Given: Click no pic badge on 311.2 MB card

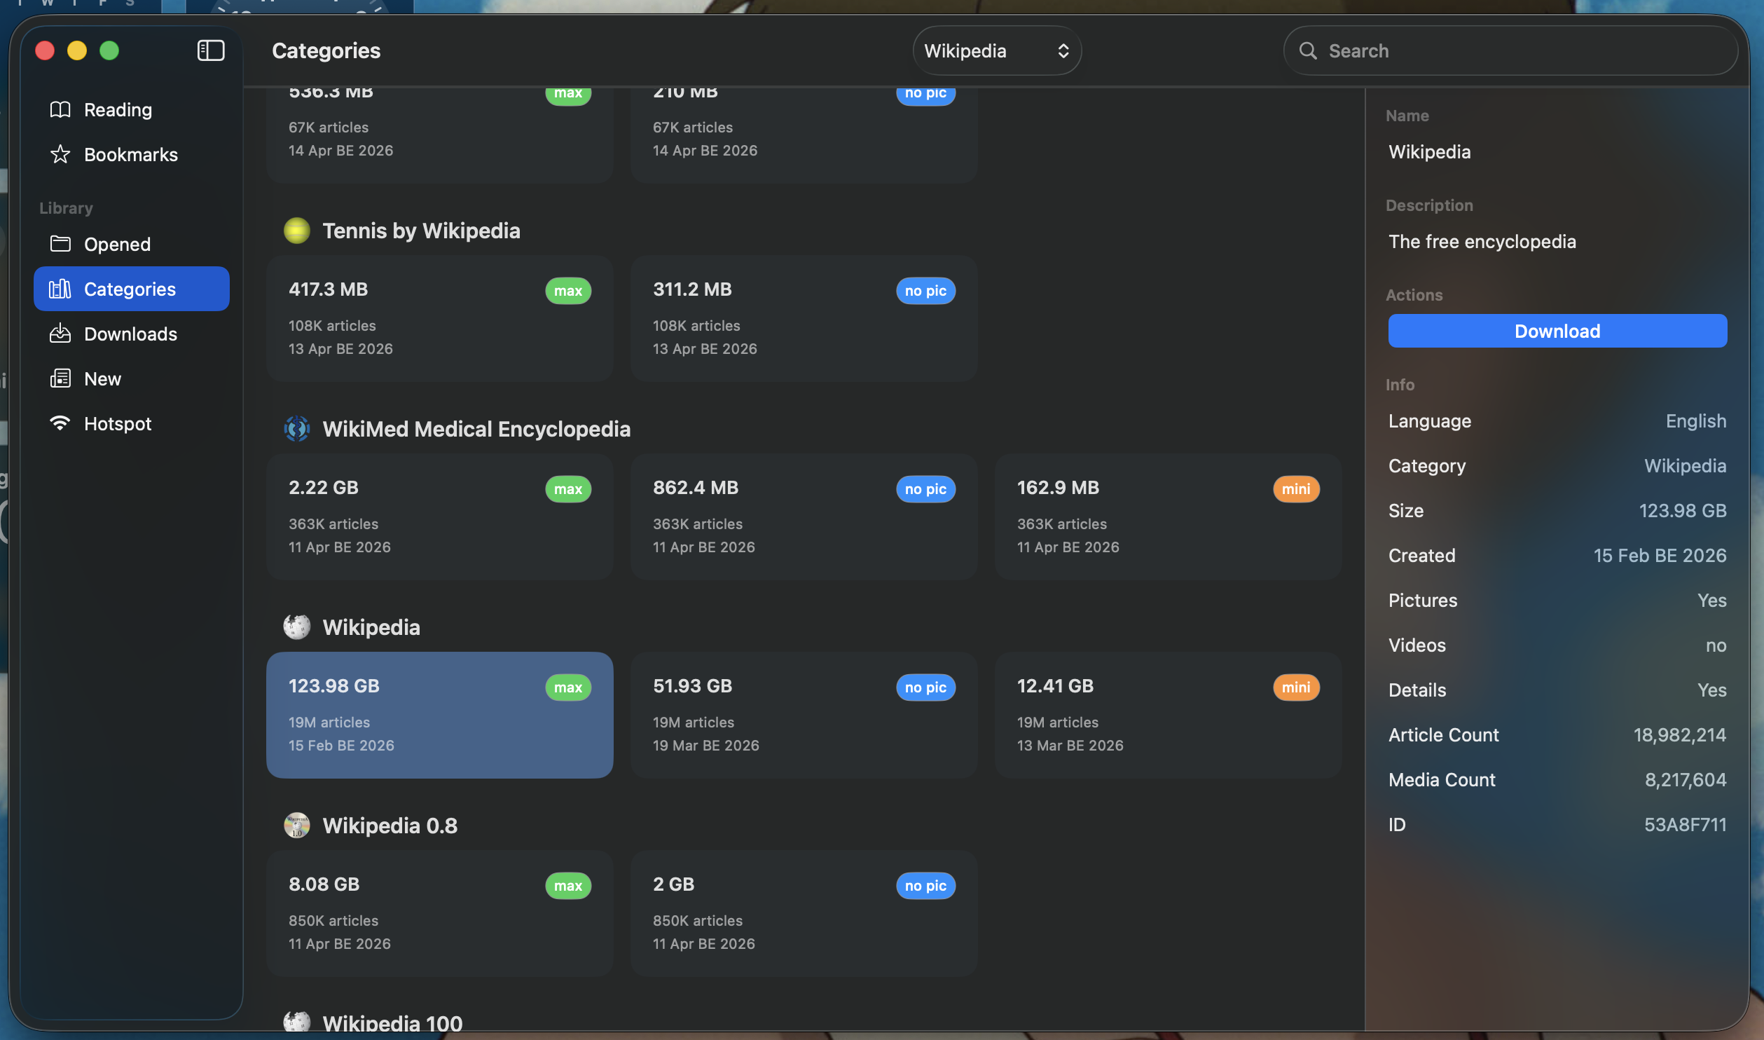Looking at the screenshot, I should coord(925,291).
